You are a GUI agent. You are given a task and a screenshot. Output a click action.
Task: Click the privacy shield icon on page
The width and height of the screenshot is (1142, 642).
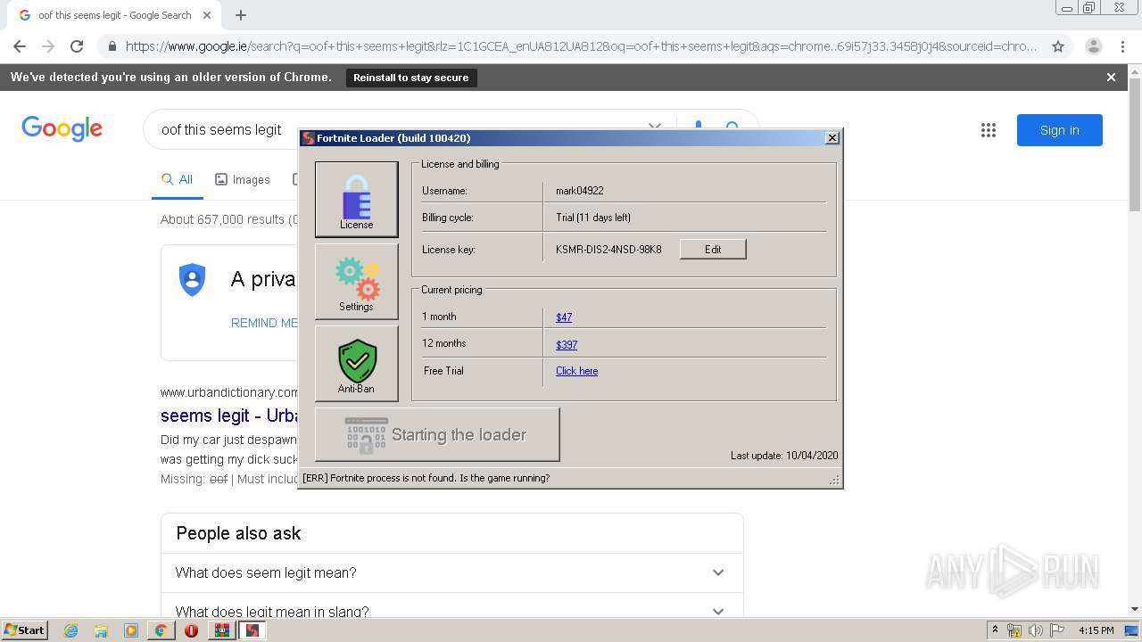(x=192, y=279)
